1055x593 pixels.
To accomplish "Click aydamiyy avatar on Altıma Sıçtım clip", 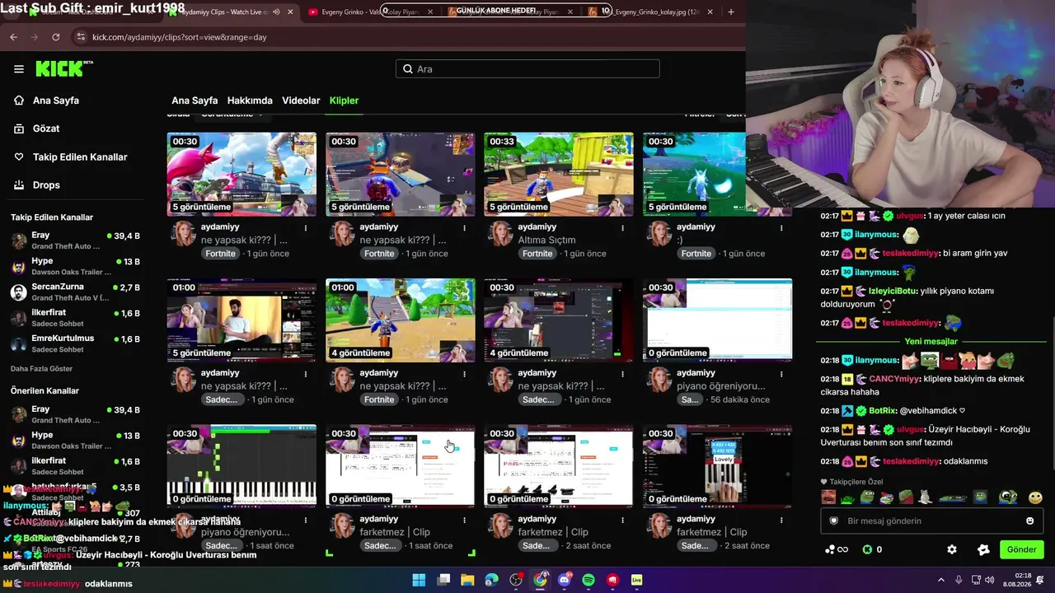I will click(500, 234).
